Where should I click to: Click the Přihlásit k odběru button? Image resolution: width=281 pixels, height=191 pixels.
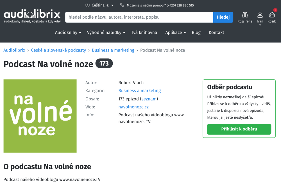click(239, 129)
